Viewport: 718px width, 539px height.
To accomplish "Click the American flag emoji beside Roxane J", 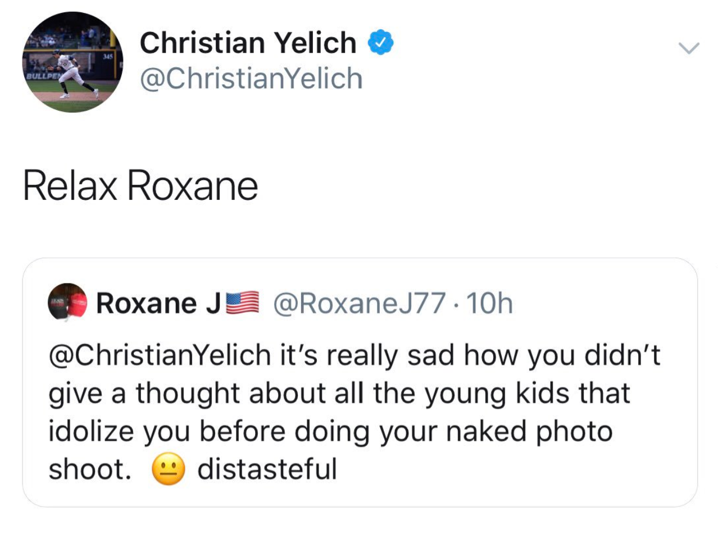I will [x=242, y=303].
